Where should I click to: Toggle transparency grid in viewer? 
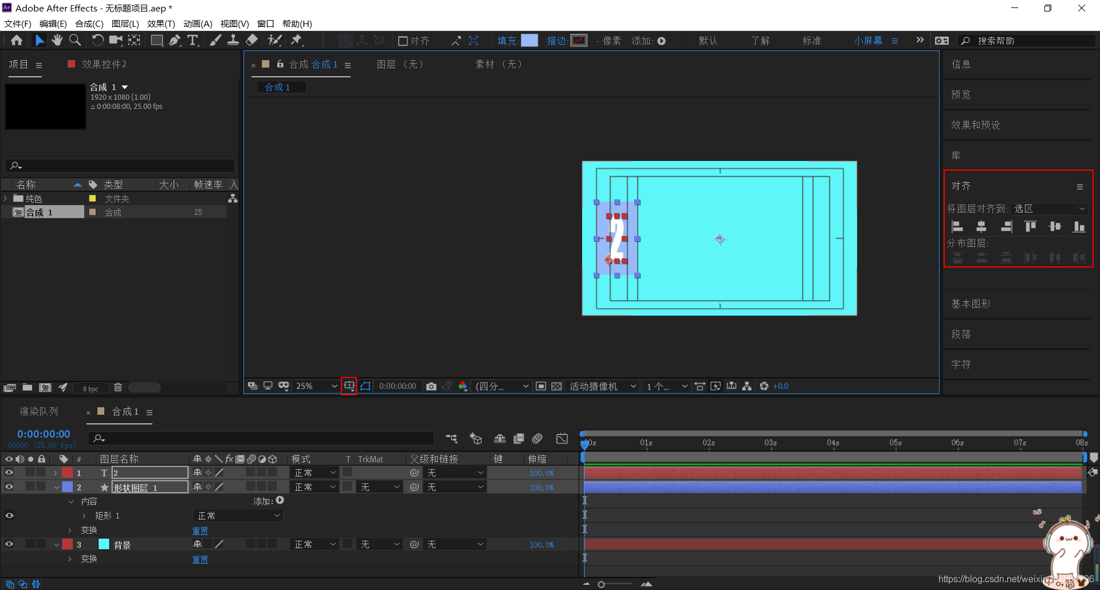coord(556,386)
